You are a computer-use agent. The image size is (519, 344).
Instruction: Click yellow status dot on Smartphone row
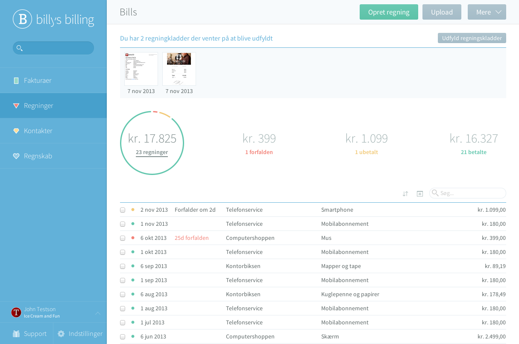133,210
